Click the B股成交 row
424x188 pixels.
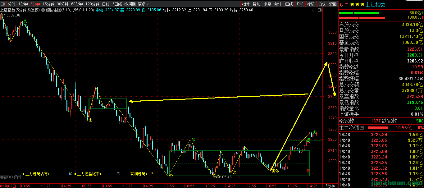[381, 30]
